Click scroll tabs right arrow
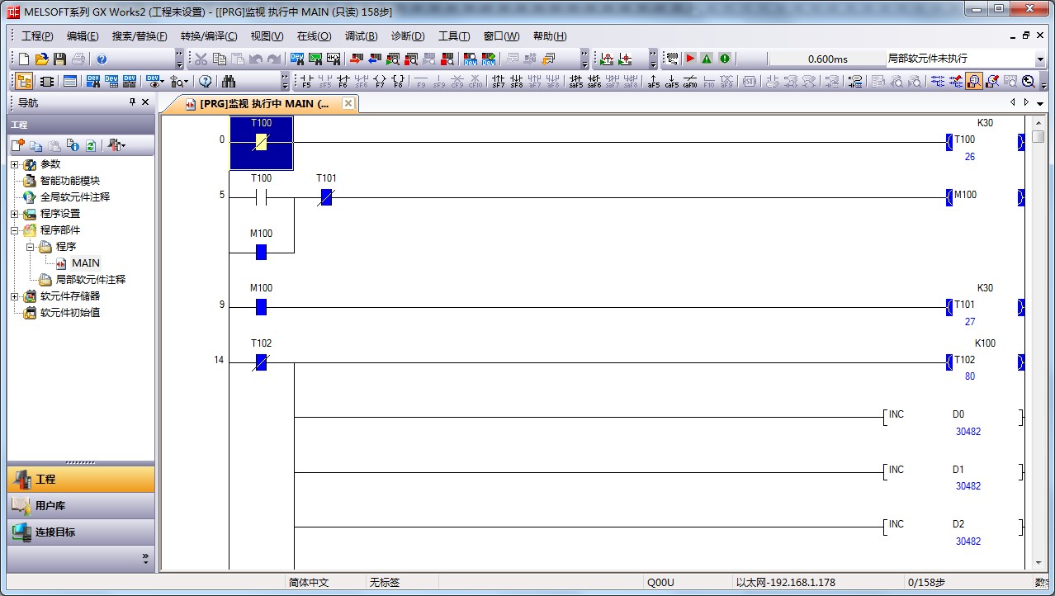Viewport: 1055px width, 596px height. click(x=1026, y=102)
